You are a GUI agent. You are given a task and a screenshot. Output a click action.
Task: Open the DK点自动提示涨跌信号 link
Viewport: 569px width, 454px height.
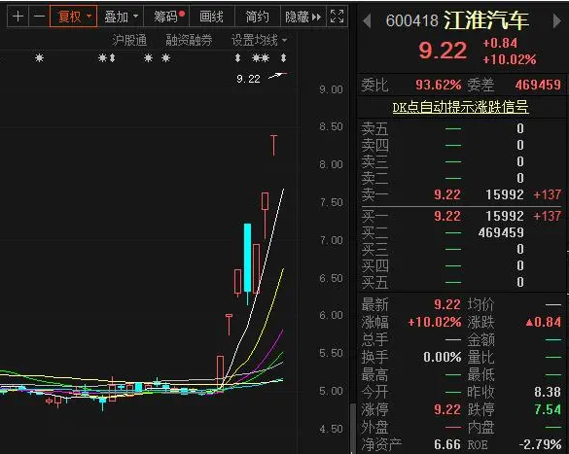460,107
